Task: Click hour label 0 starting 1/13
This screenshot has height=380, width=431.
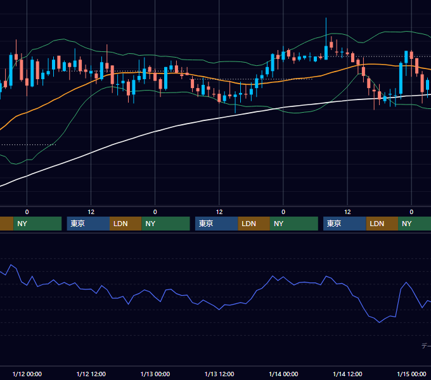Action: pyautogui.click(x=155, y=212)
